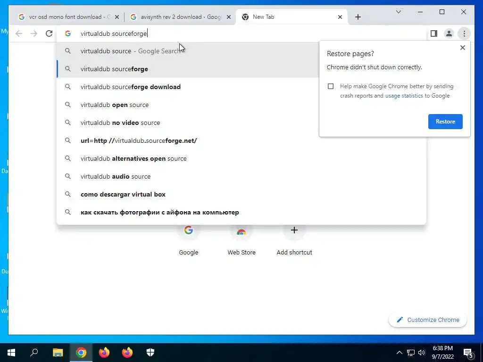Pick 'virtualdub no video source' suggestion
The image size is (483, 362).
click(188, 123)
